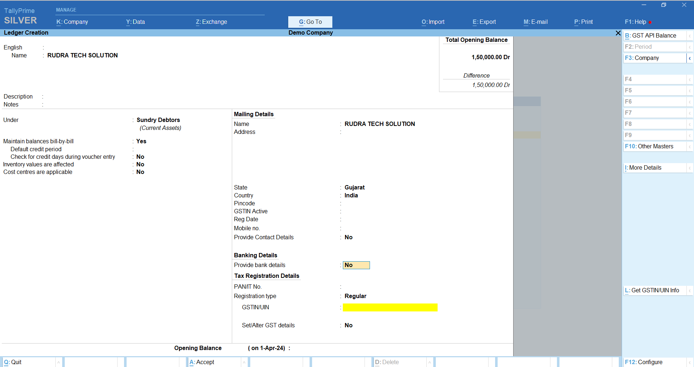Click the caret arrow next to A: Accept

[x=244, y=362]
